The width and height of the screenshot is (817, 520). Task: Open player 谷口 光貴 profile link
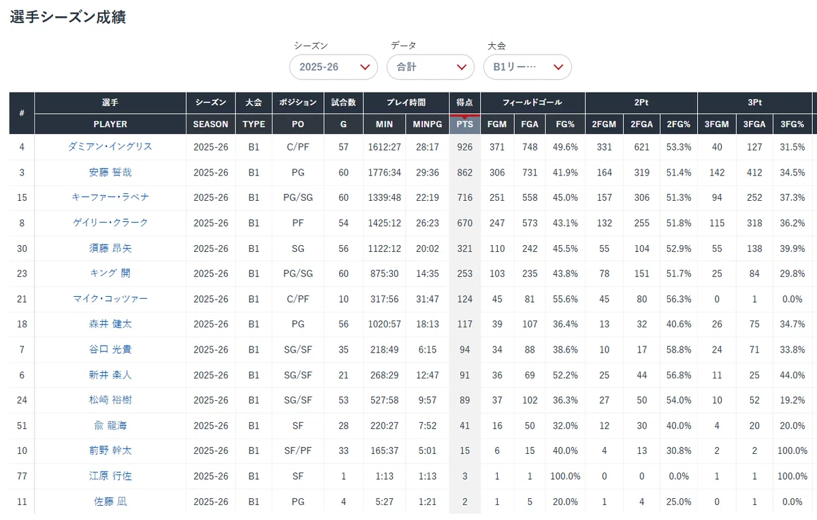[x=110, y=350]
